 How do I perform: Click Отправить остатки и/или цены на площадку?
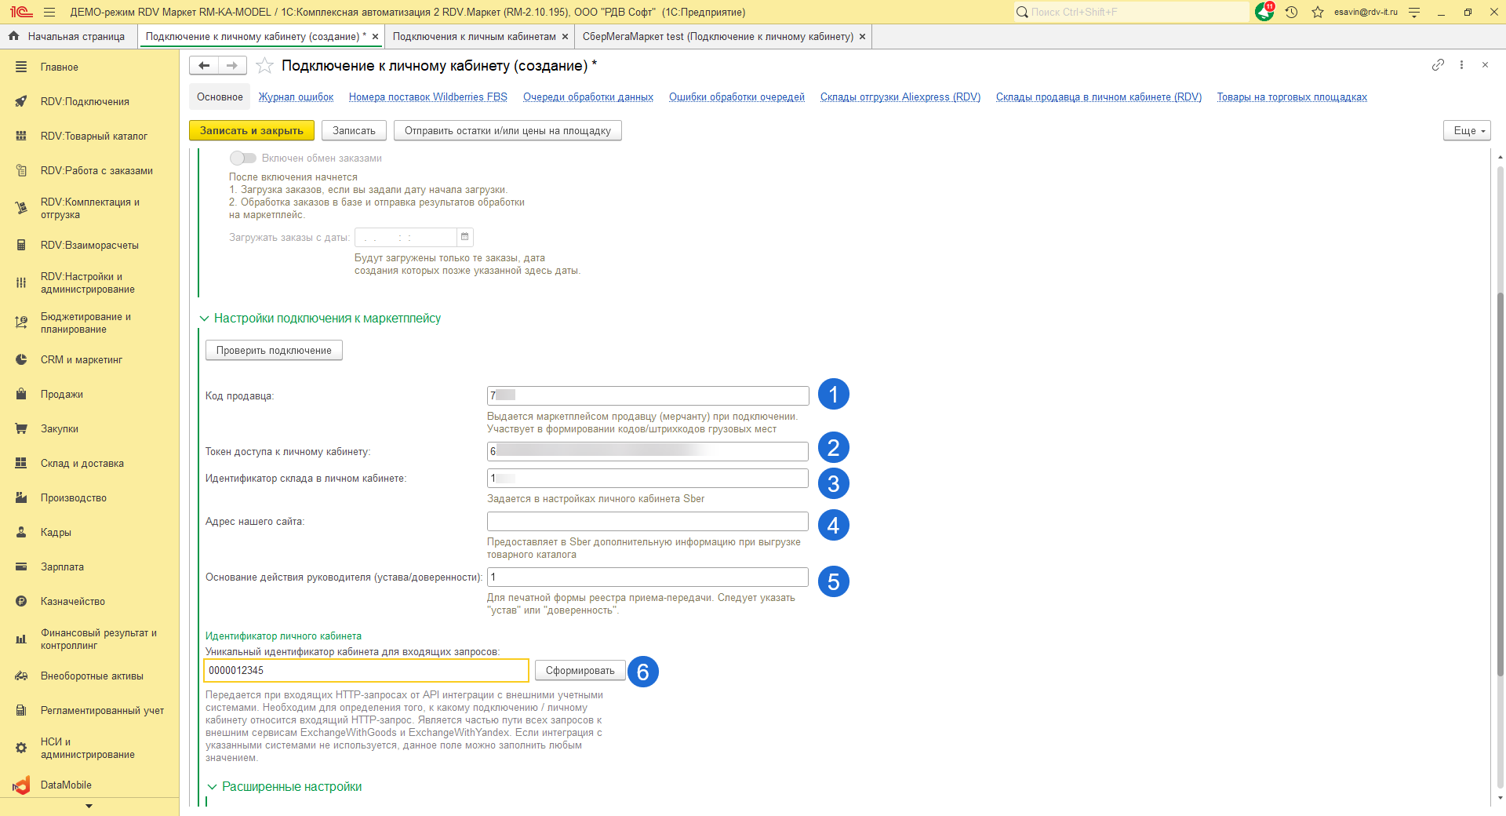(x=507, y=131)
